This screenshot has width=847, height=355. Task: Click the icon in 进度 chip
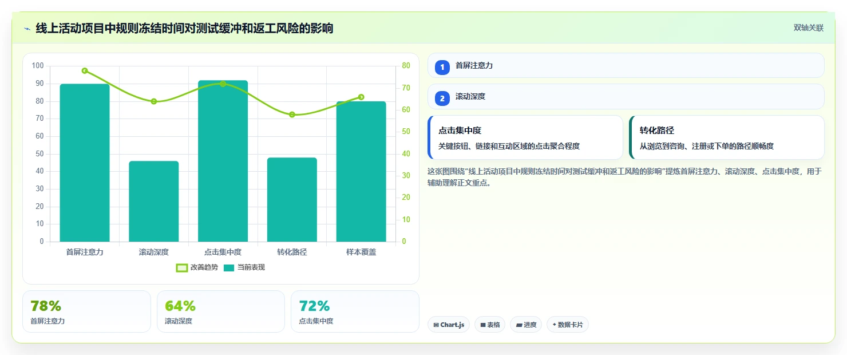pos(519,325)
